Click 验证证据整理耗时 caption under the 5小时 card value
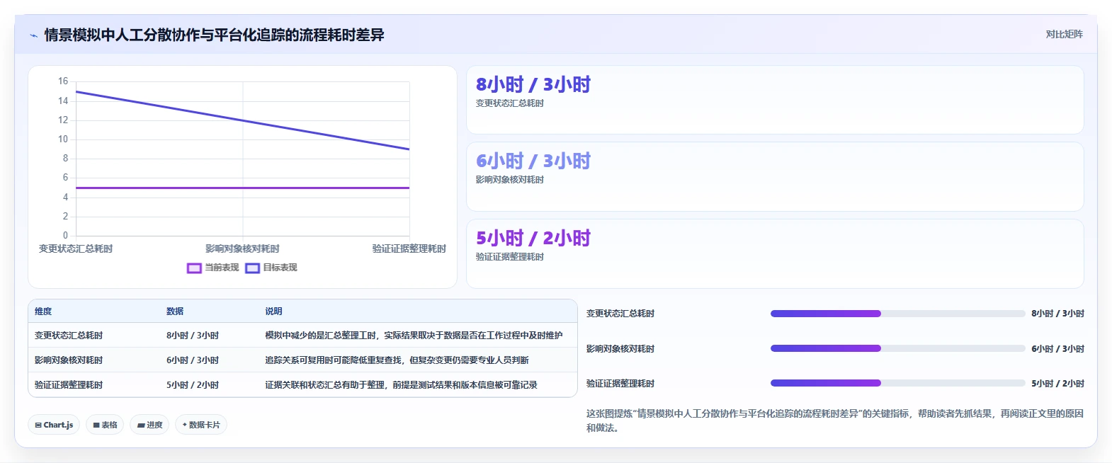Viewport: 1112px width, 463px height. click(510, 257)
